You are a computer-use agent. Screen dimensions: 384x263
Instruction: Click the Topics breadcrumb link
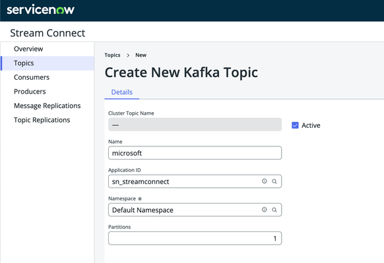112,55
